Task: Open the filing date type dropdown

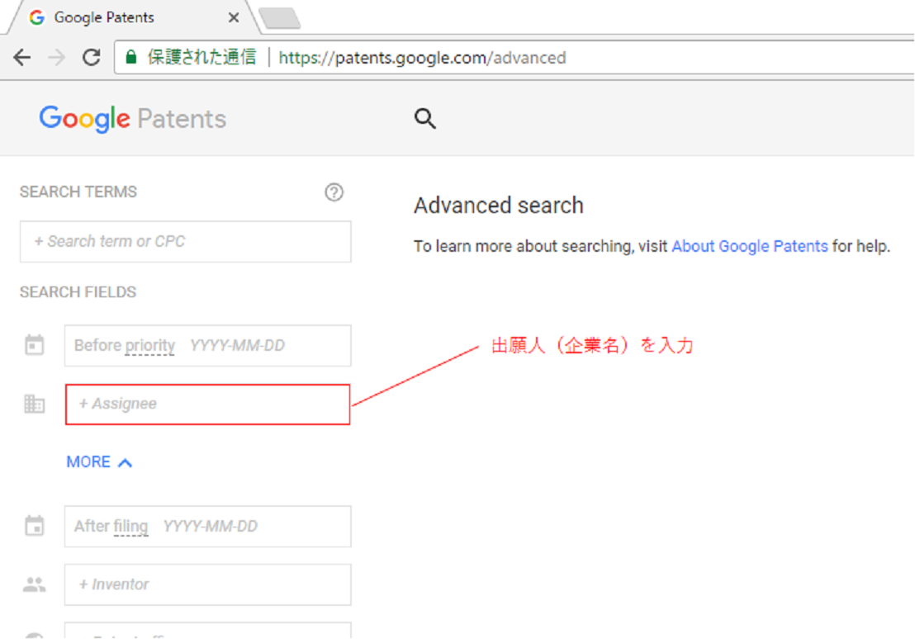Action: [130, 527]
